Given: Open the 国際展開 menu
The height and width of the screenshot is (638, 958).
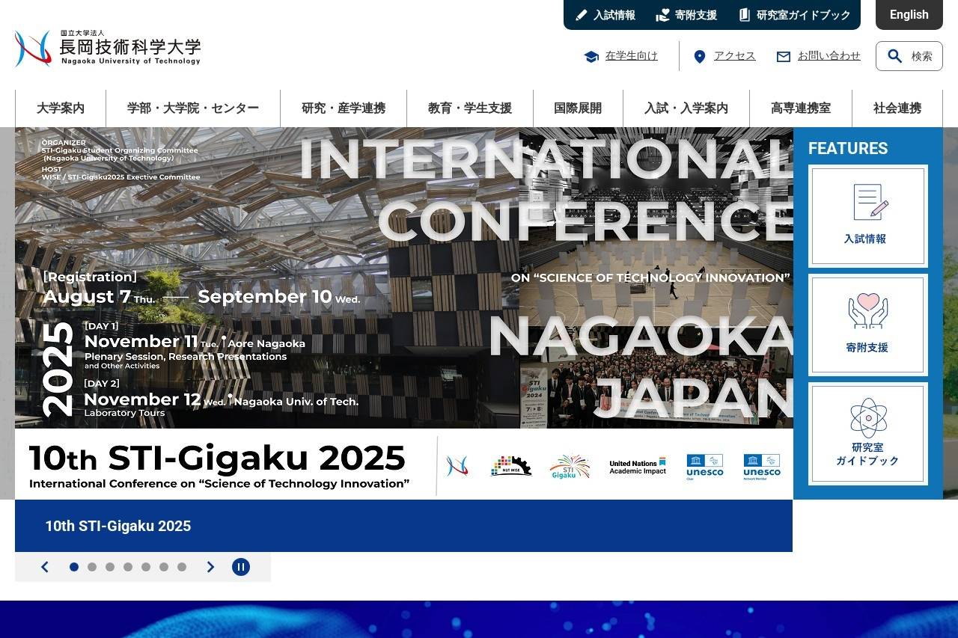Looking at the screenshot, I should (578, 108).
